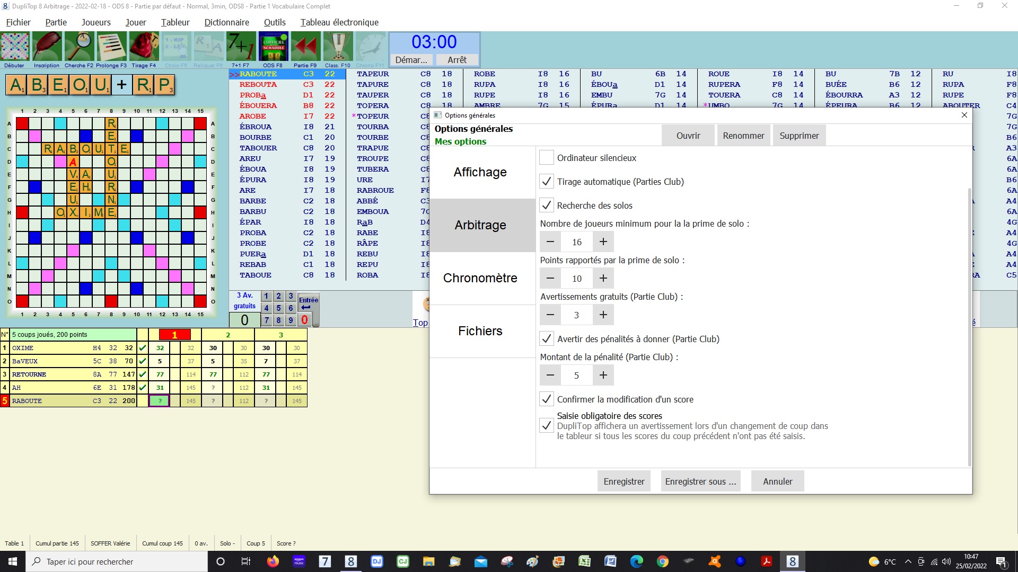The image size is (1018, 572).
Task: Increase free warnings count
Action: [603, 315]
